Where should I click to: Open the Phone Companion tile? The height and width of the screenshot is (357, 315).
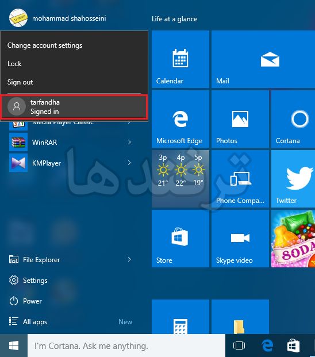pyautogui.click(x=240, y=179)
